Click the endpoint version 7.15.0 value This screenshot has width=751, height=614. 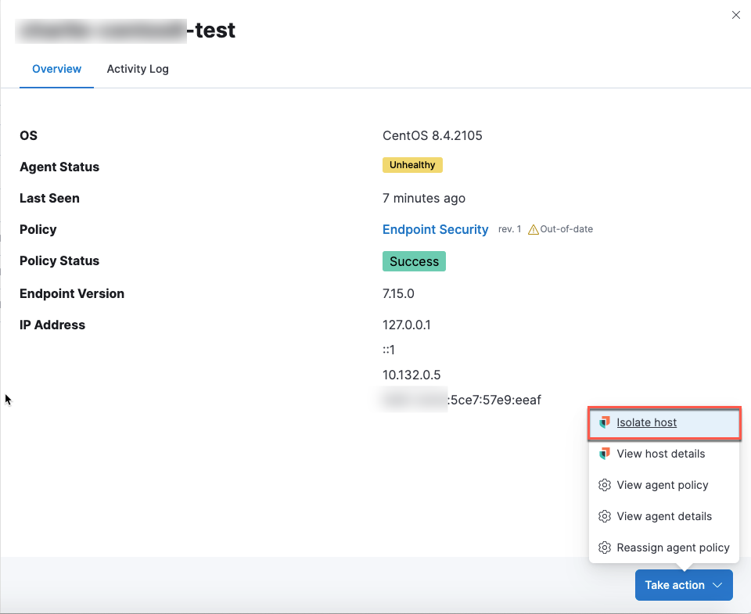point(398,293)
